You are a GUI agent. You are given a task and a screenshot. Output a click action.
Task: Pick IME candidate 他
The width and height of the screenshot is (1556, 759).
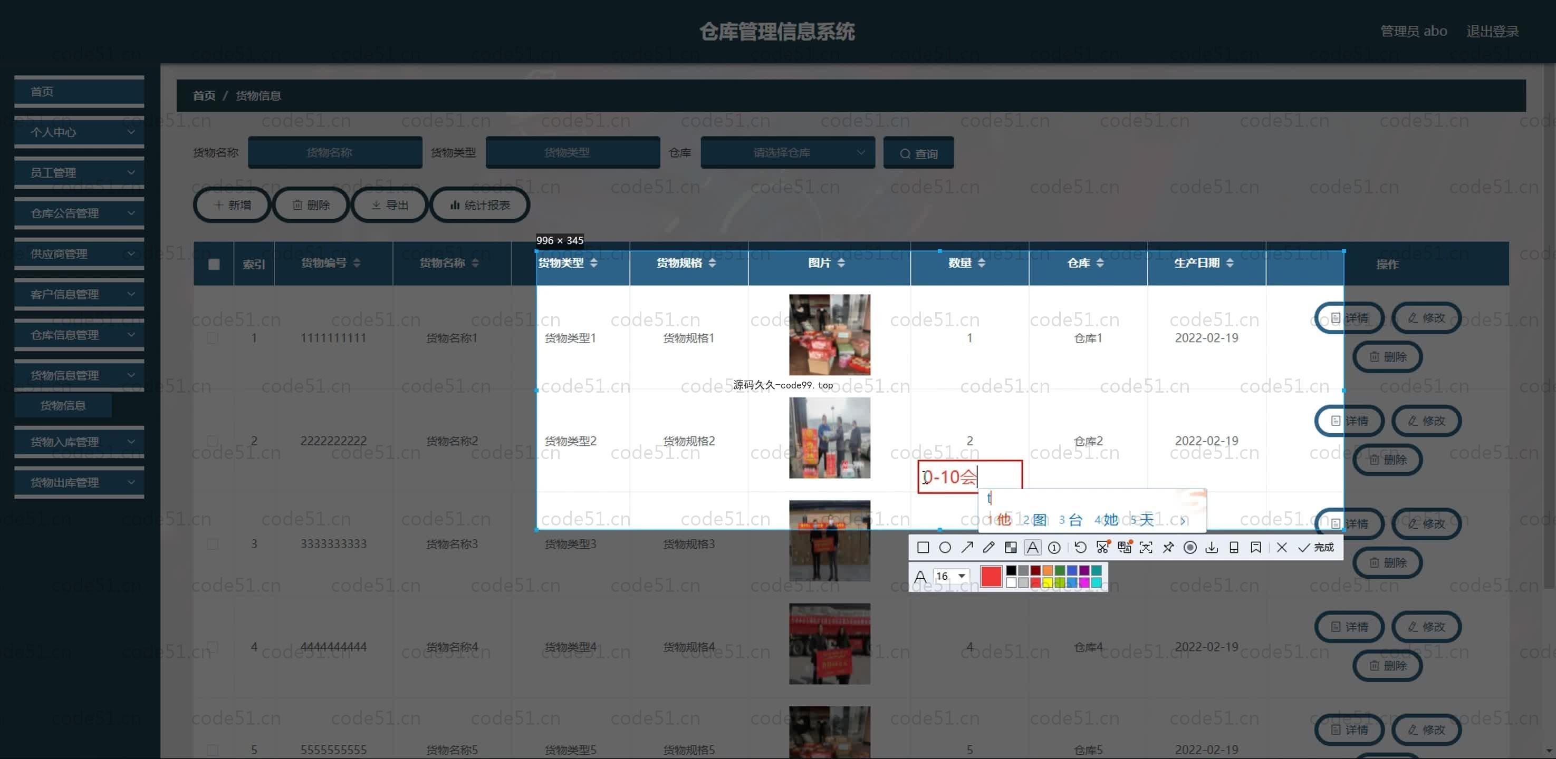1000,520
